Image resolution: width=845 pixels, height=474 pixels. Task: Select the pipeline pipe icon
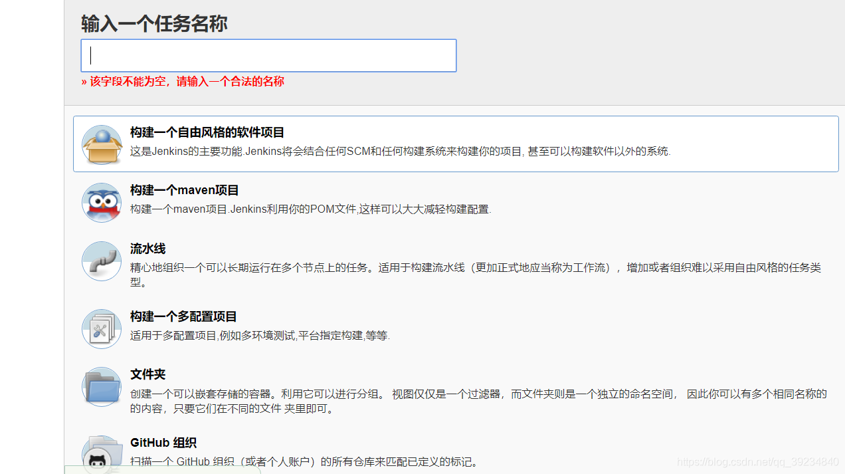click(102, 261)
